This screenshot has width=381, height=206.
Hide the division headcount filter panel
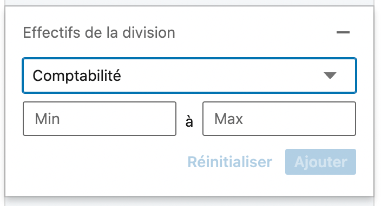click(343, 32)
